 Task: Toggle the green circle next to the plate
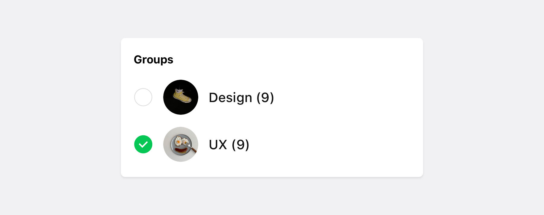click(x=143, y=144)
